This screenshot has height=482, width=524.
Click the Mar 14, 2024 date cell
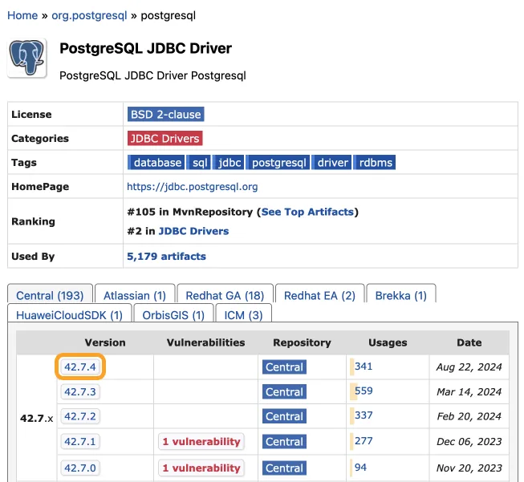(x=469, y=391)
